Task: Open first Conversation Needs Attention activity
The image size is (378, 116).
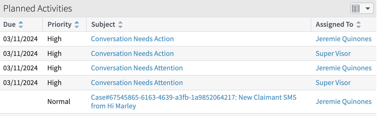Action: [x=137, y=68]
